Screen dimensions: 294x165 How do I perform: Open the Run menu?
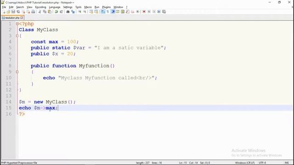(x=97, y=7)
